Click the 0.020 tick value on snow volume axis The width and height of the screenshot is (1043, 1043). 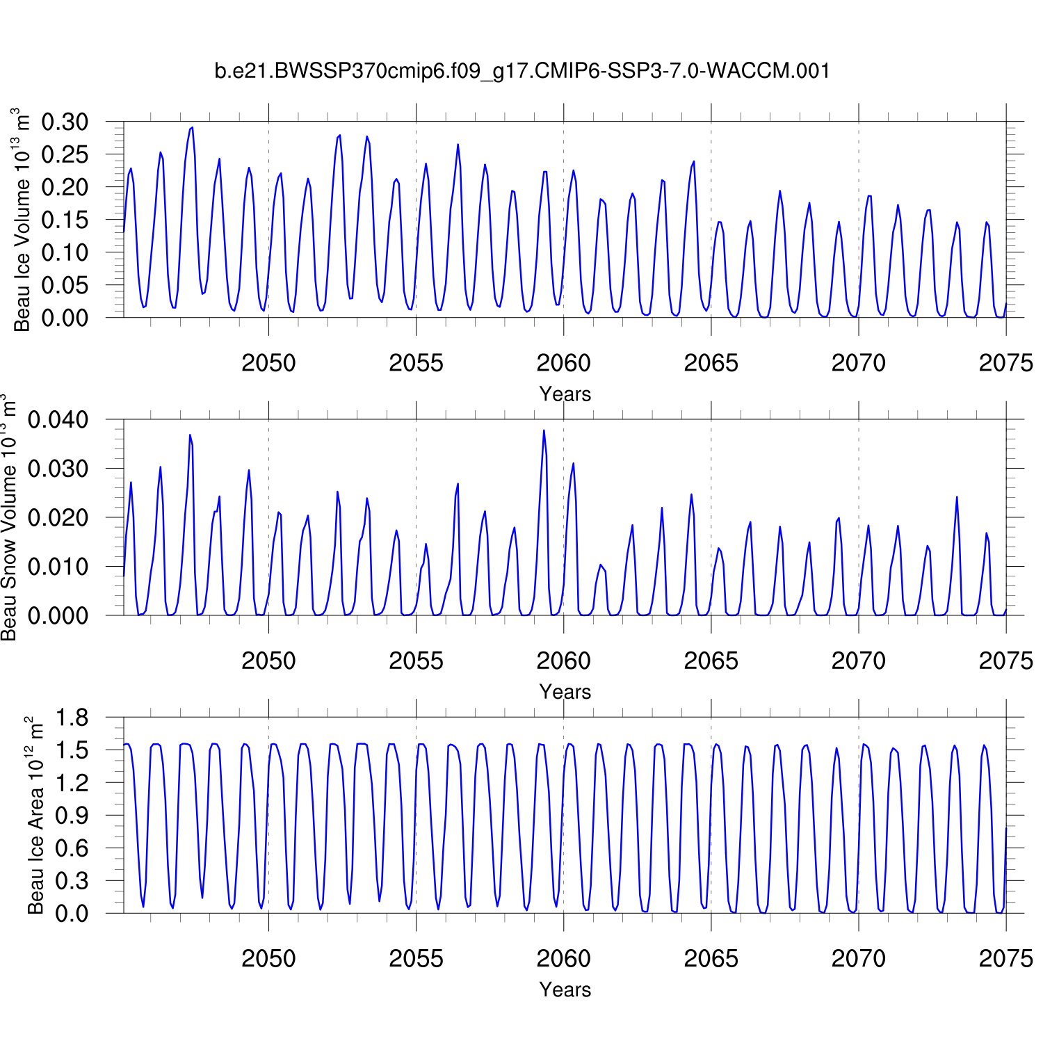click(x=58, y=517)
